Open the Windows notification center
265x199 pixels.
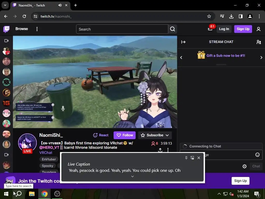pyautogui.click(x=257, y=194)
